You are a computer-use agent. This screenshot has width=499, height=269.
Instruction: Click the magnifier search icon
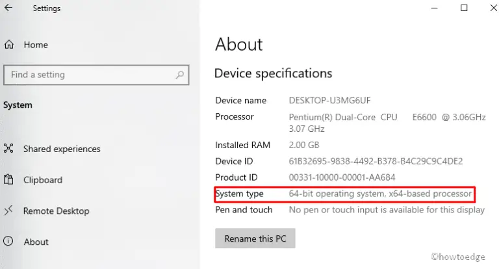tap(179, 75)
